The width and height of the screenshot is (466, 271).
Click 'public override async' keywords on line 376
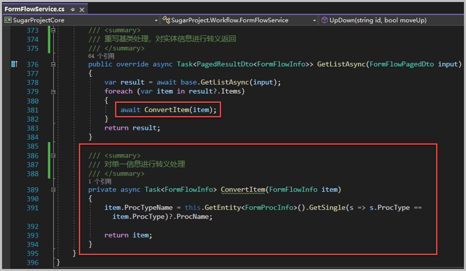(130, 64)
